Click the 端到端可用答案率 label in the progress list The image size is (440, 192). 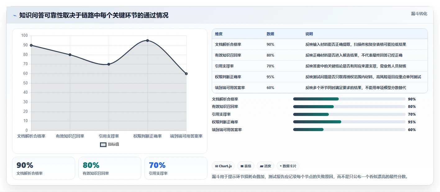pyautogui.click(x=227, y=130)
